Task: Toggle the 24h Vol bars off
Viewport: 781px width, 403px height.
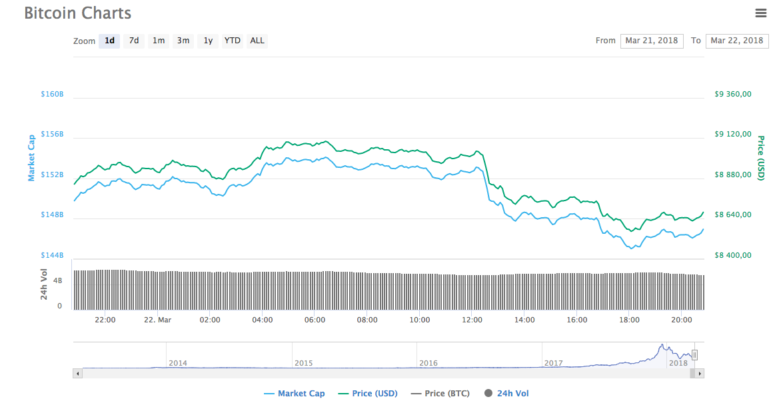Action: click(508, 393)
